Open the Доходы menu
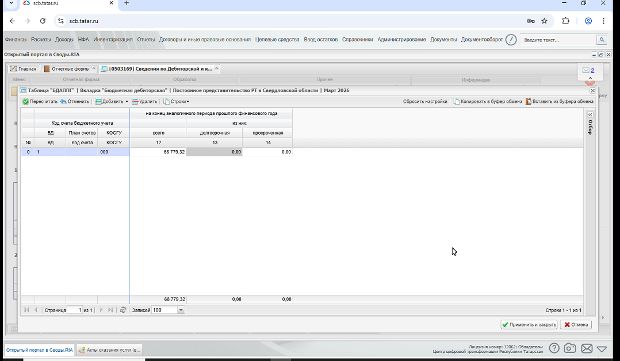This screenshot has width=620, height=361. [64, 40]
